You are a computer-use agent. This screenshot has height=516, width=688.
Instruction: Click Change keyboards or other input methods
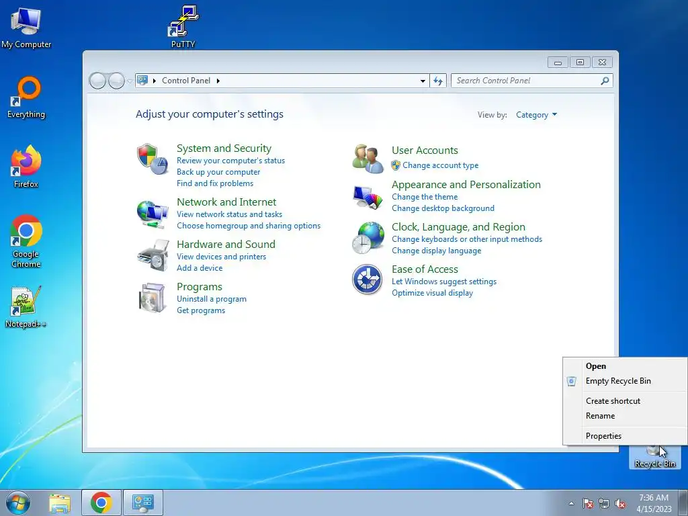(x=467, y=239)
